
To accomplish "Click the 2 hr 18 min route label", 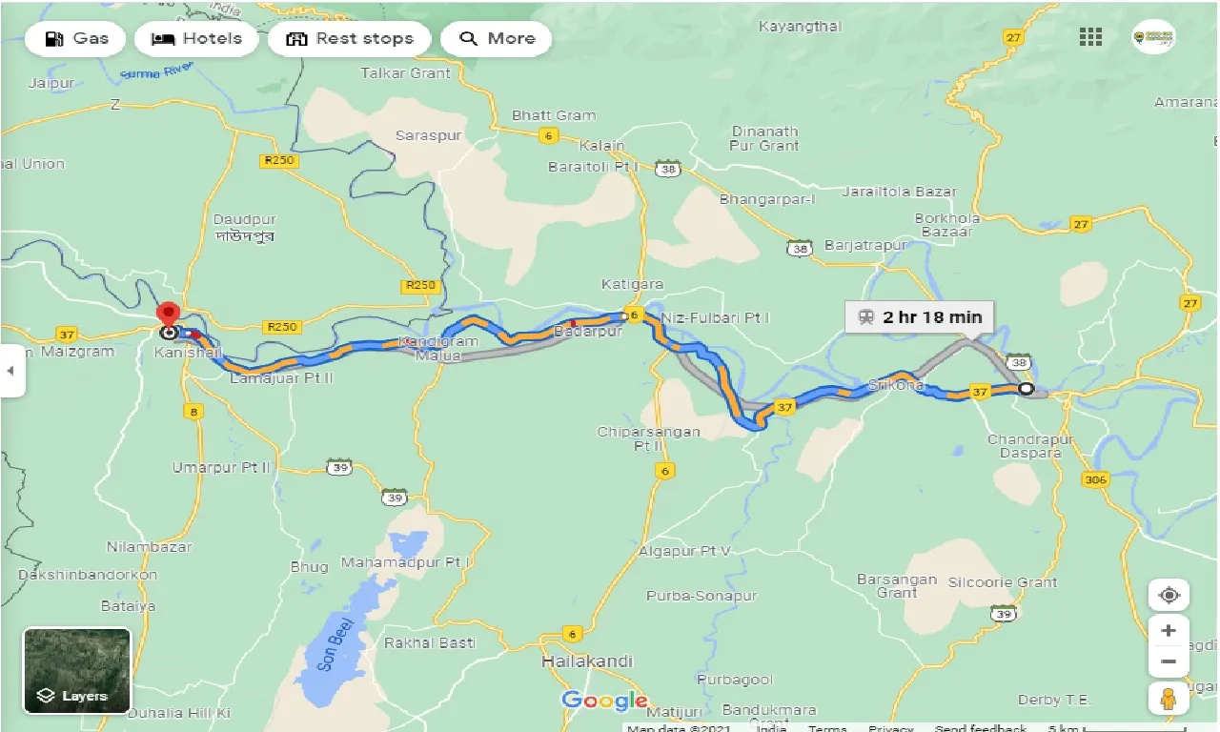I will click(x=920, y=316).
